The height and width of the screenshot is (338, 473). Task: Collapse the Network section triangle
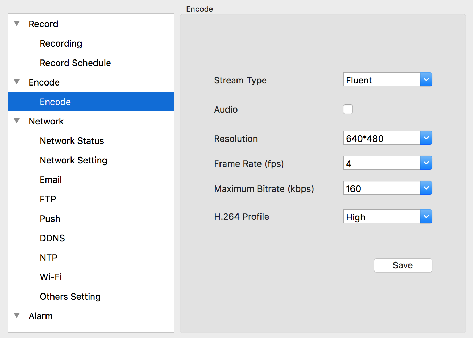point(17,121)
